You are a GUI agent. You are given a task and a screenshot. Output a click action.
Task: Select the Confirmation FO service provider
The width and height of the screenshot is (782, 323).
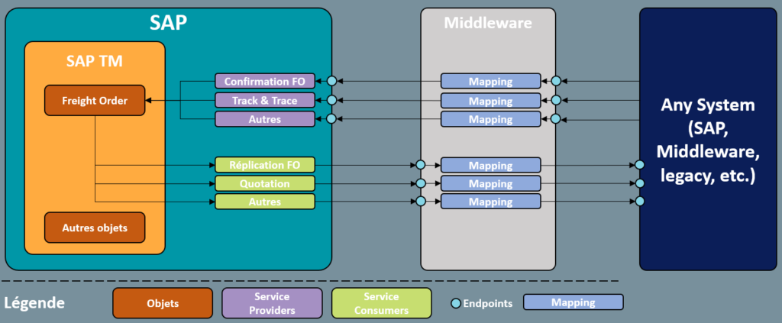[265, 81]
